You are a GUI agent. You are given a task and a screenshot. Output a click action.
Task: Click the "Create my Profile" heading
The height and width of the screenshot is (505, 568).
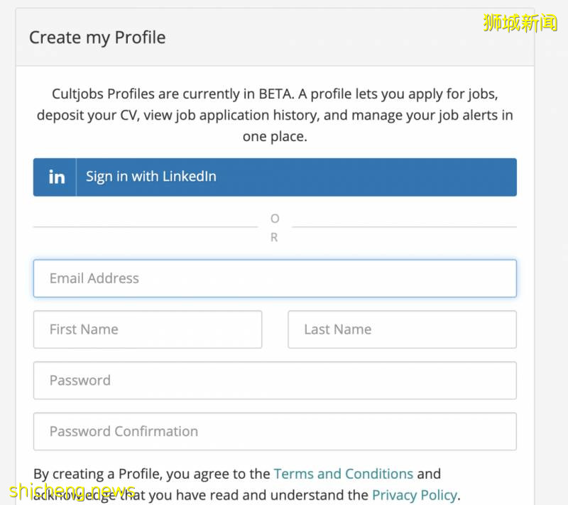pos(97,38)
